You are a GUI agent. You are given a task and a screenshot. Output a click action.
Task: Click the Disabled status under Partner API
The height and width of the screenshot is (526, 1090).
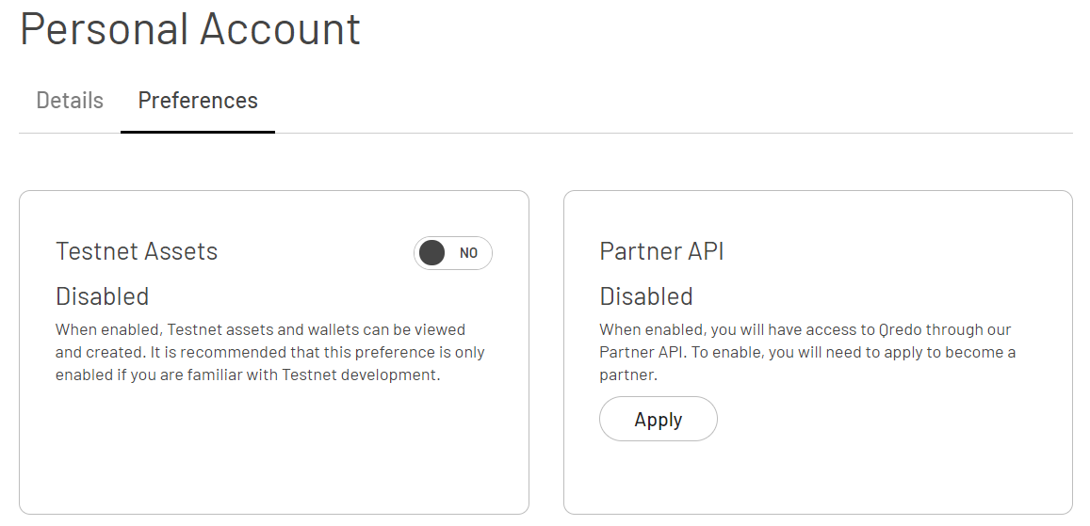point(645,296)
